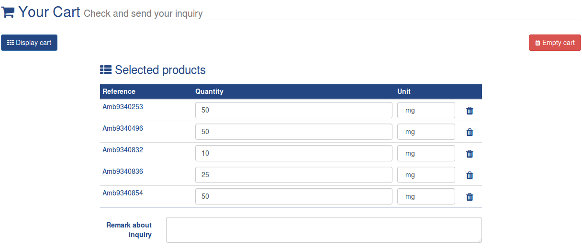Open the Amb9340496 reference link
This screenshot has height=250, width=582.
(123, 128)
